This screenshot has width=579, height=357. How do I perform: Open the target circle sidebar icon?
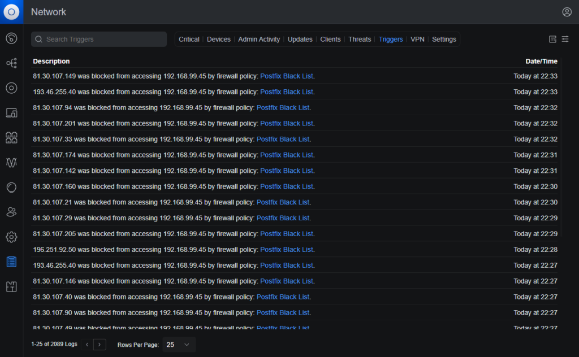click(x=11, y=88)
